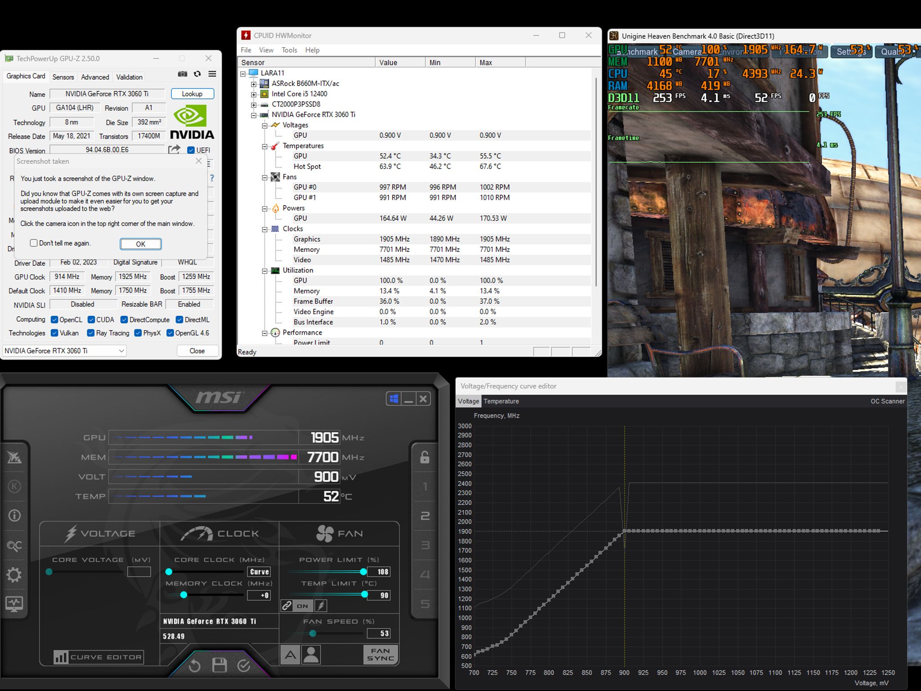
Task: Click the profile lock icon
Action: pyautogui.click(x=425, y=458)
